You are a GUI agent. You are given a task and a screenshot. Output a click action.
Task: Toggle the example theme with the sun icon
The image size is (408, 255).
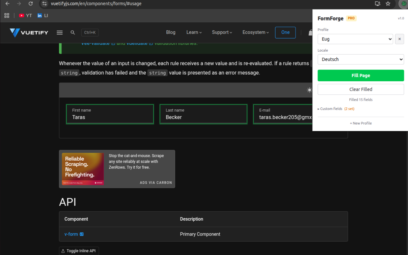click(309, 90)
